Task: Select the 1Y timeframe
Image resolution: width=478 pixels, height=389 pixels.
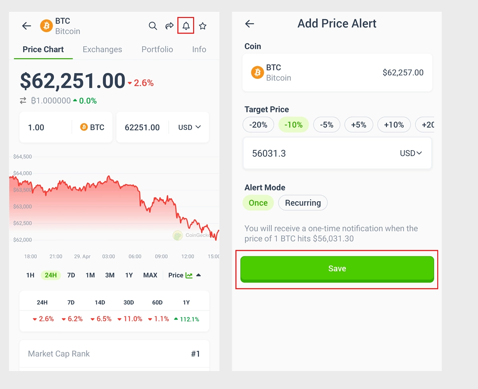Action: (x=129, y=275)
